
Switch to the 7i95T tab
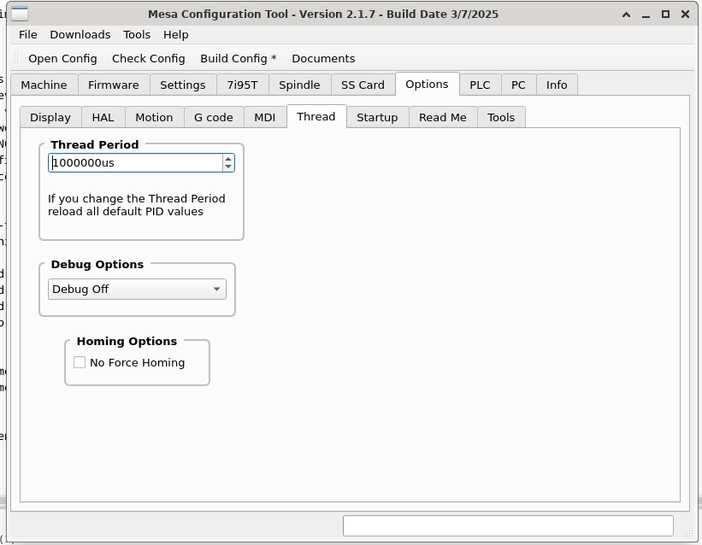click(242, 85)
